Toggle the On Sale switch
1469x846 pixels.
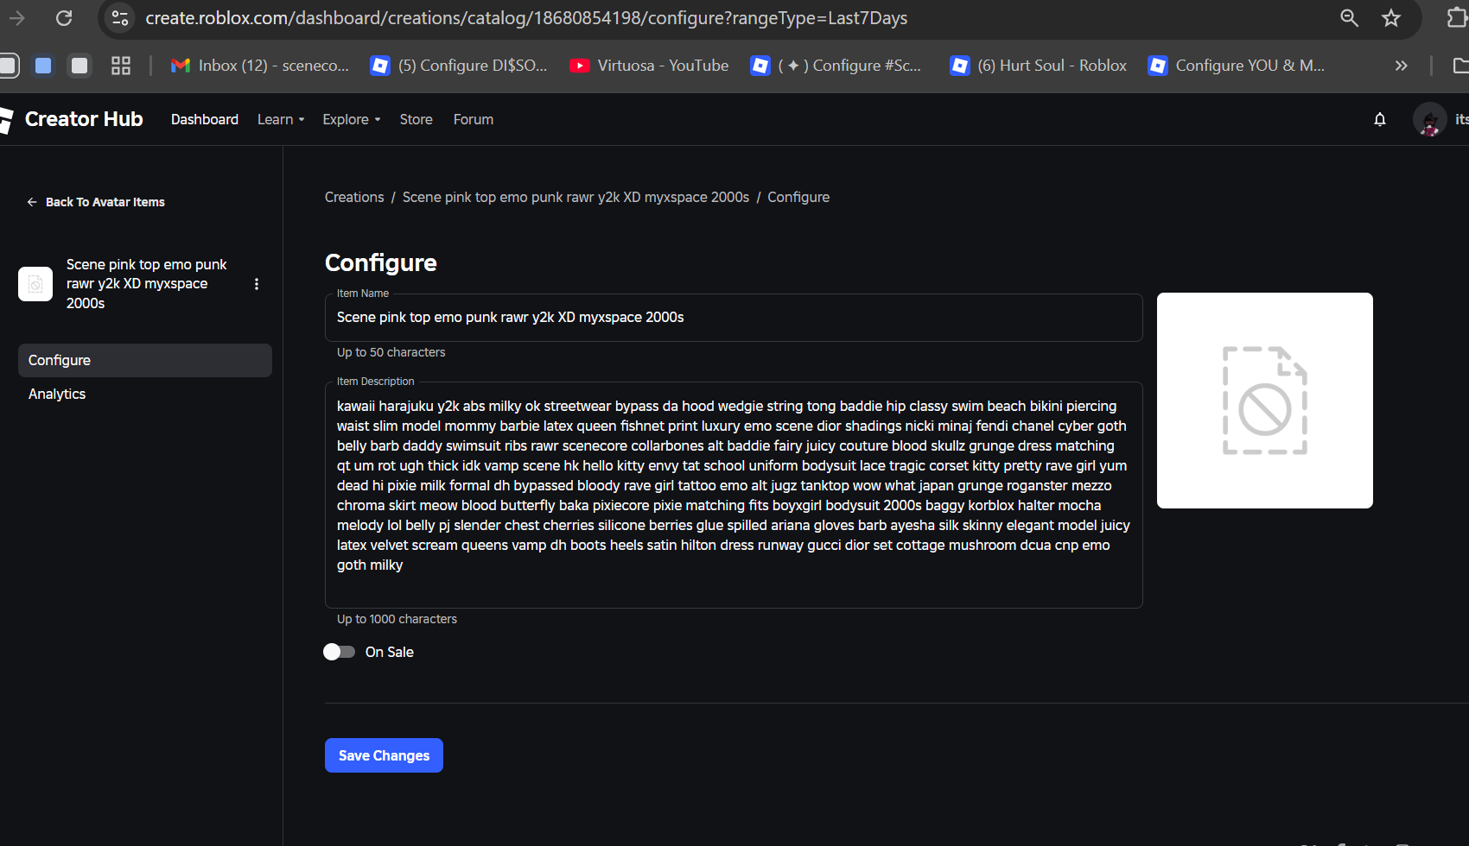click(340, 652)
